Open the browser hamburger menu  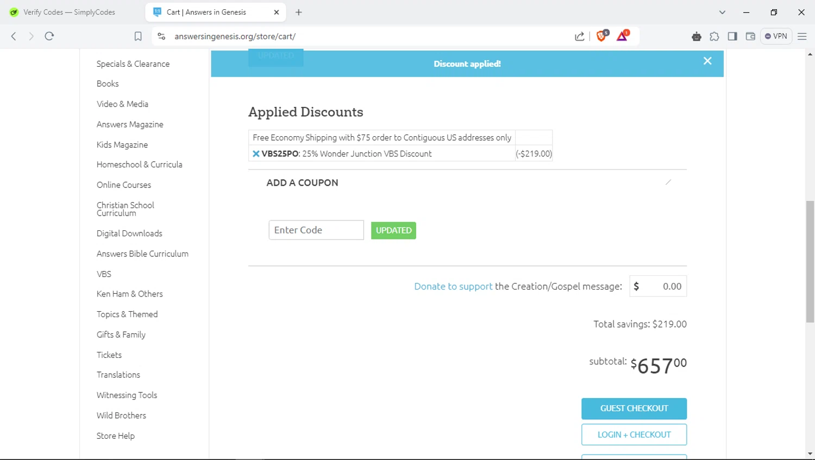[x=802, y=36]
